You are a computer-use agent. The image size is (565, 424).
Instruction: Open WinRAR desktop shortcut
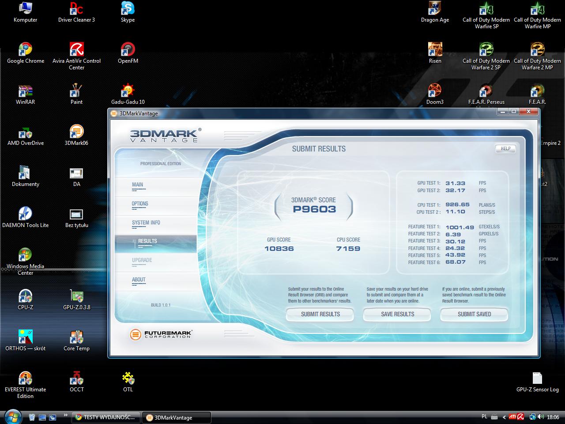click(x=25, y=95)
